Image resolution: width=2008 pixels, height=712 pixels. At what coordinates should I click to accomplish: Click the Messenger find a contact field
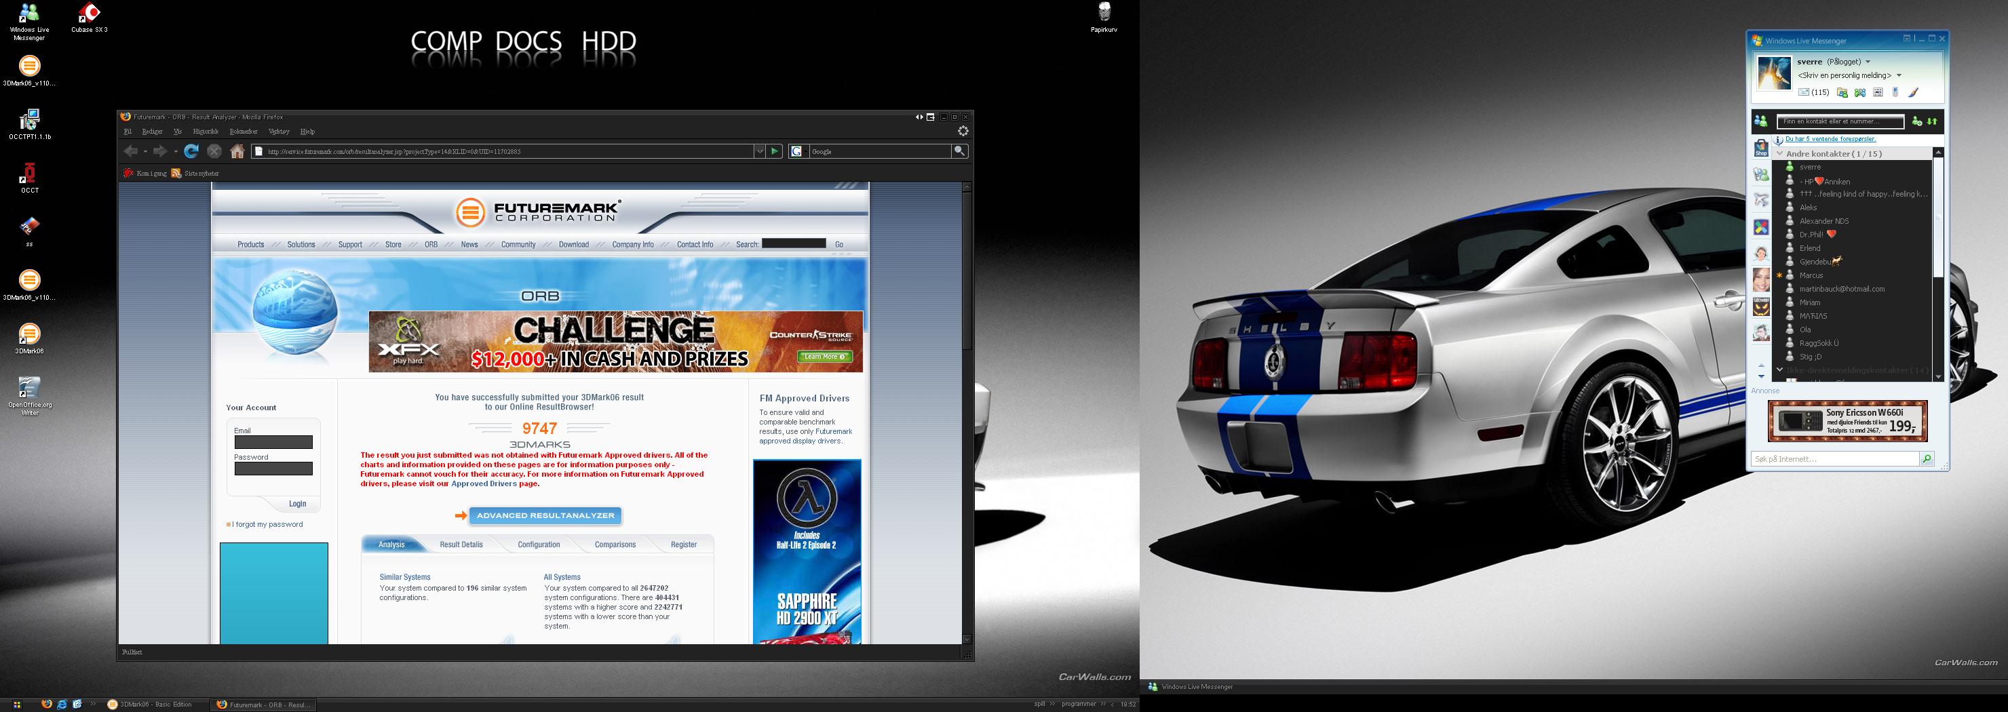click(1840, 121)
